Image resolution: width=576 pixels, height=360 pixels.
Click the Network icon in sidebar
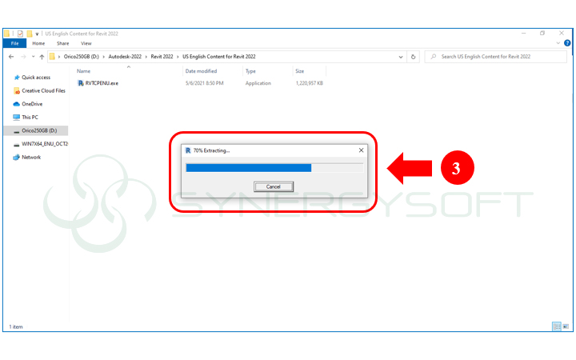(17, 158)
